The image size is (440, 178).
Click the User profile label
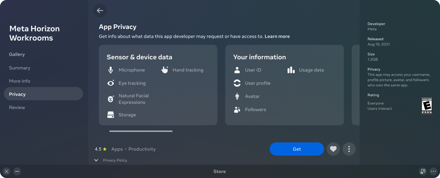[258, 83]
